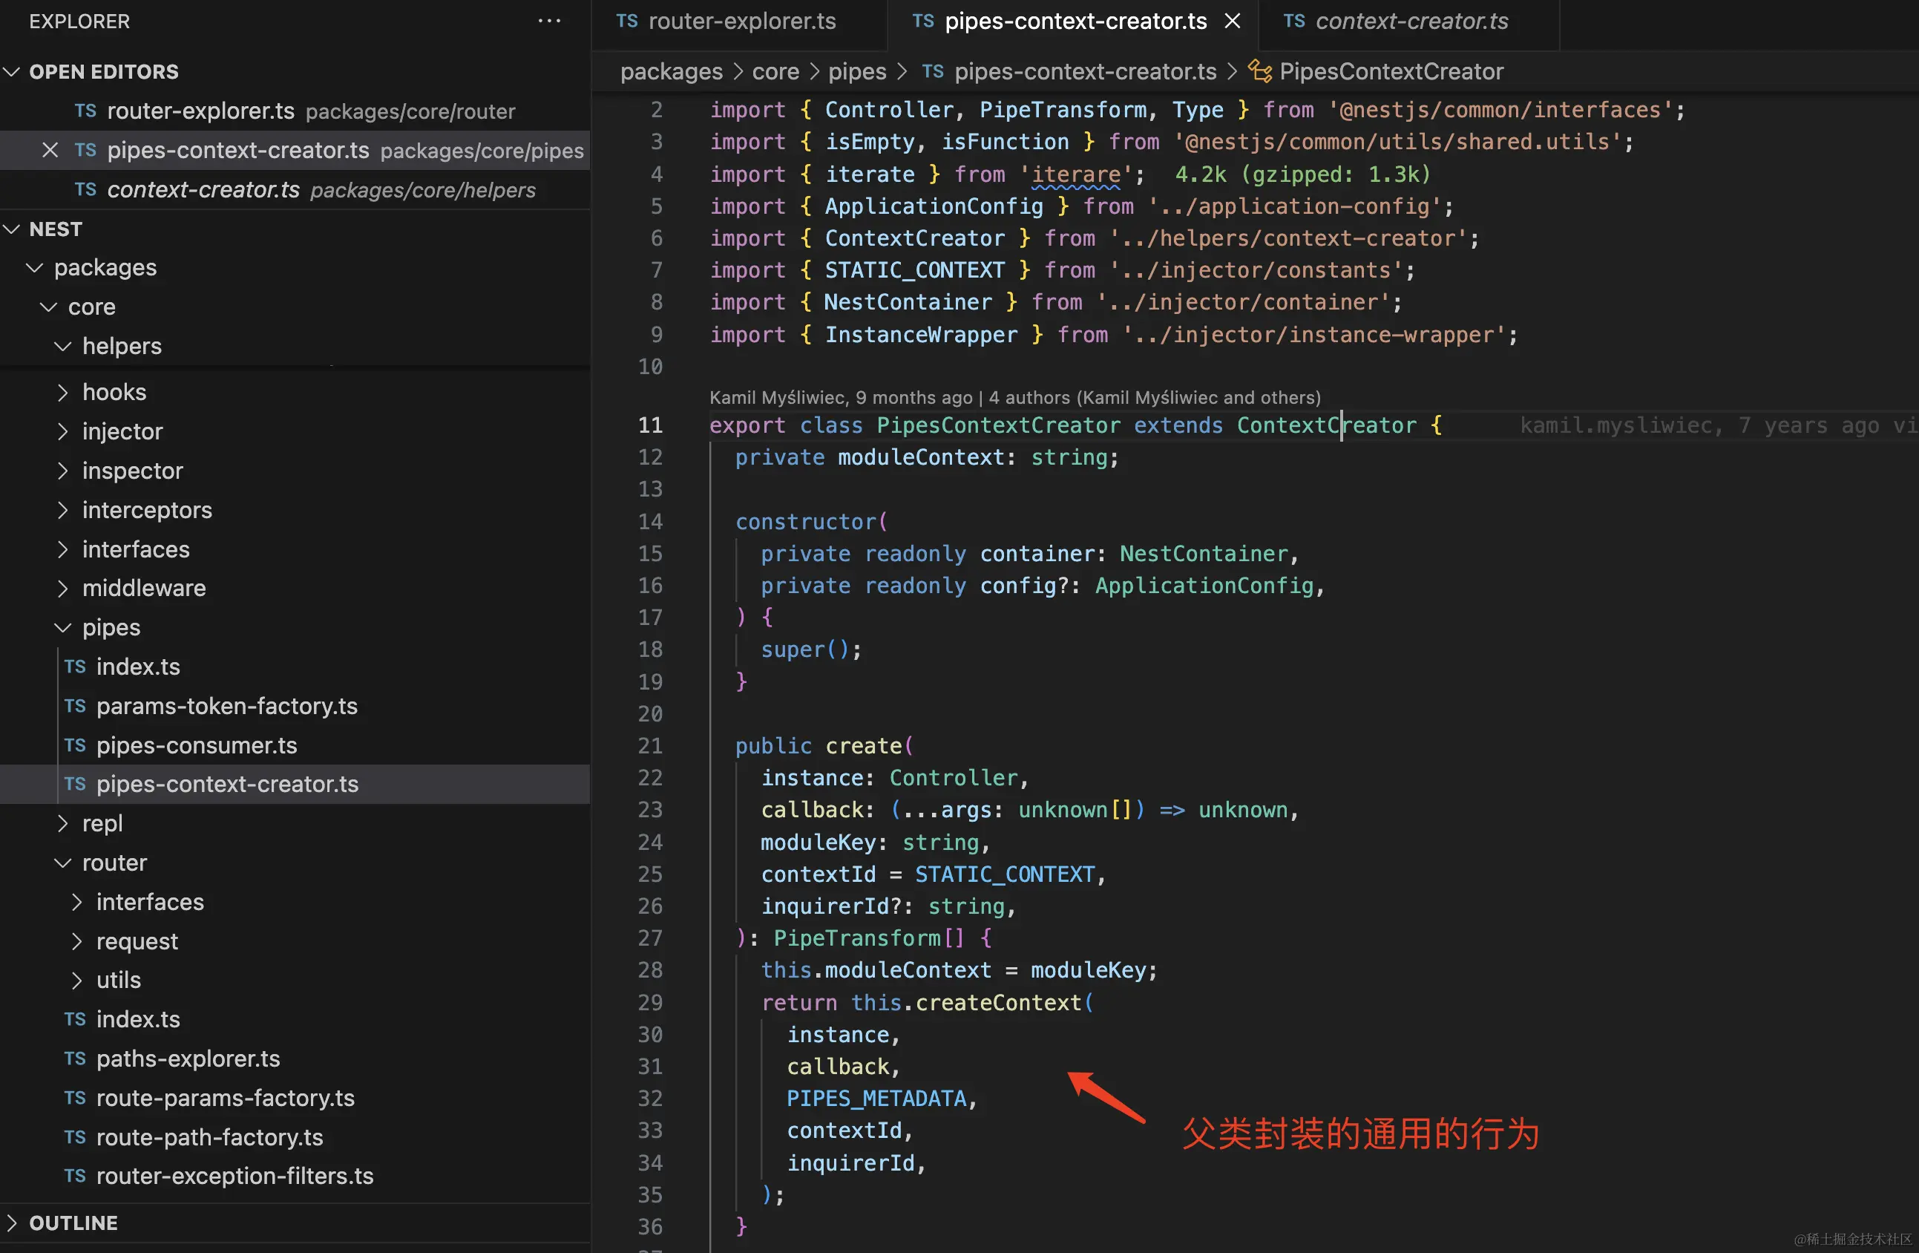The height and width of the screenshot is (1253, 1919).
Task: Collapse the NEST workspace section
Action: (12, 229)
